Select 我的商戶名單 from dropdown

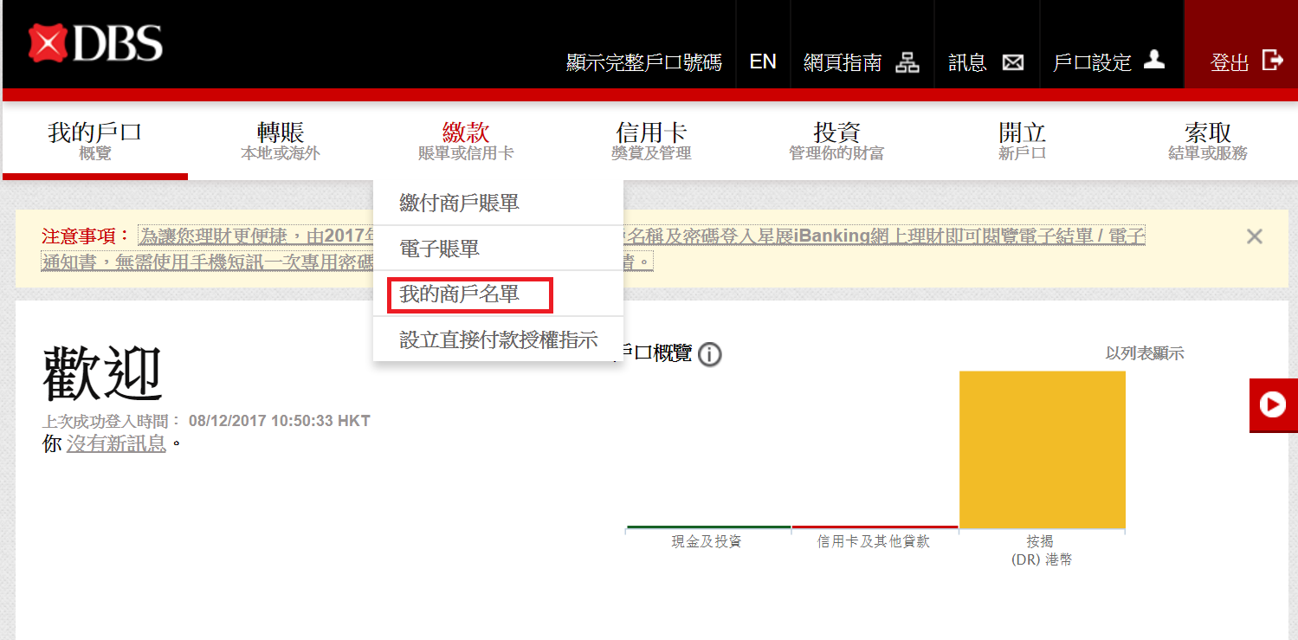pos(460,294)
